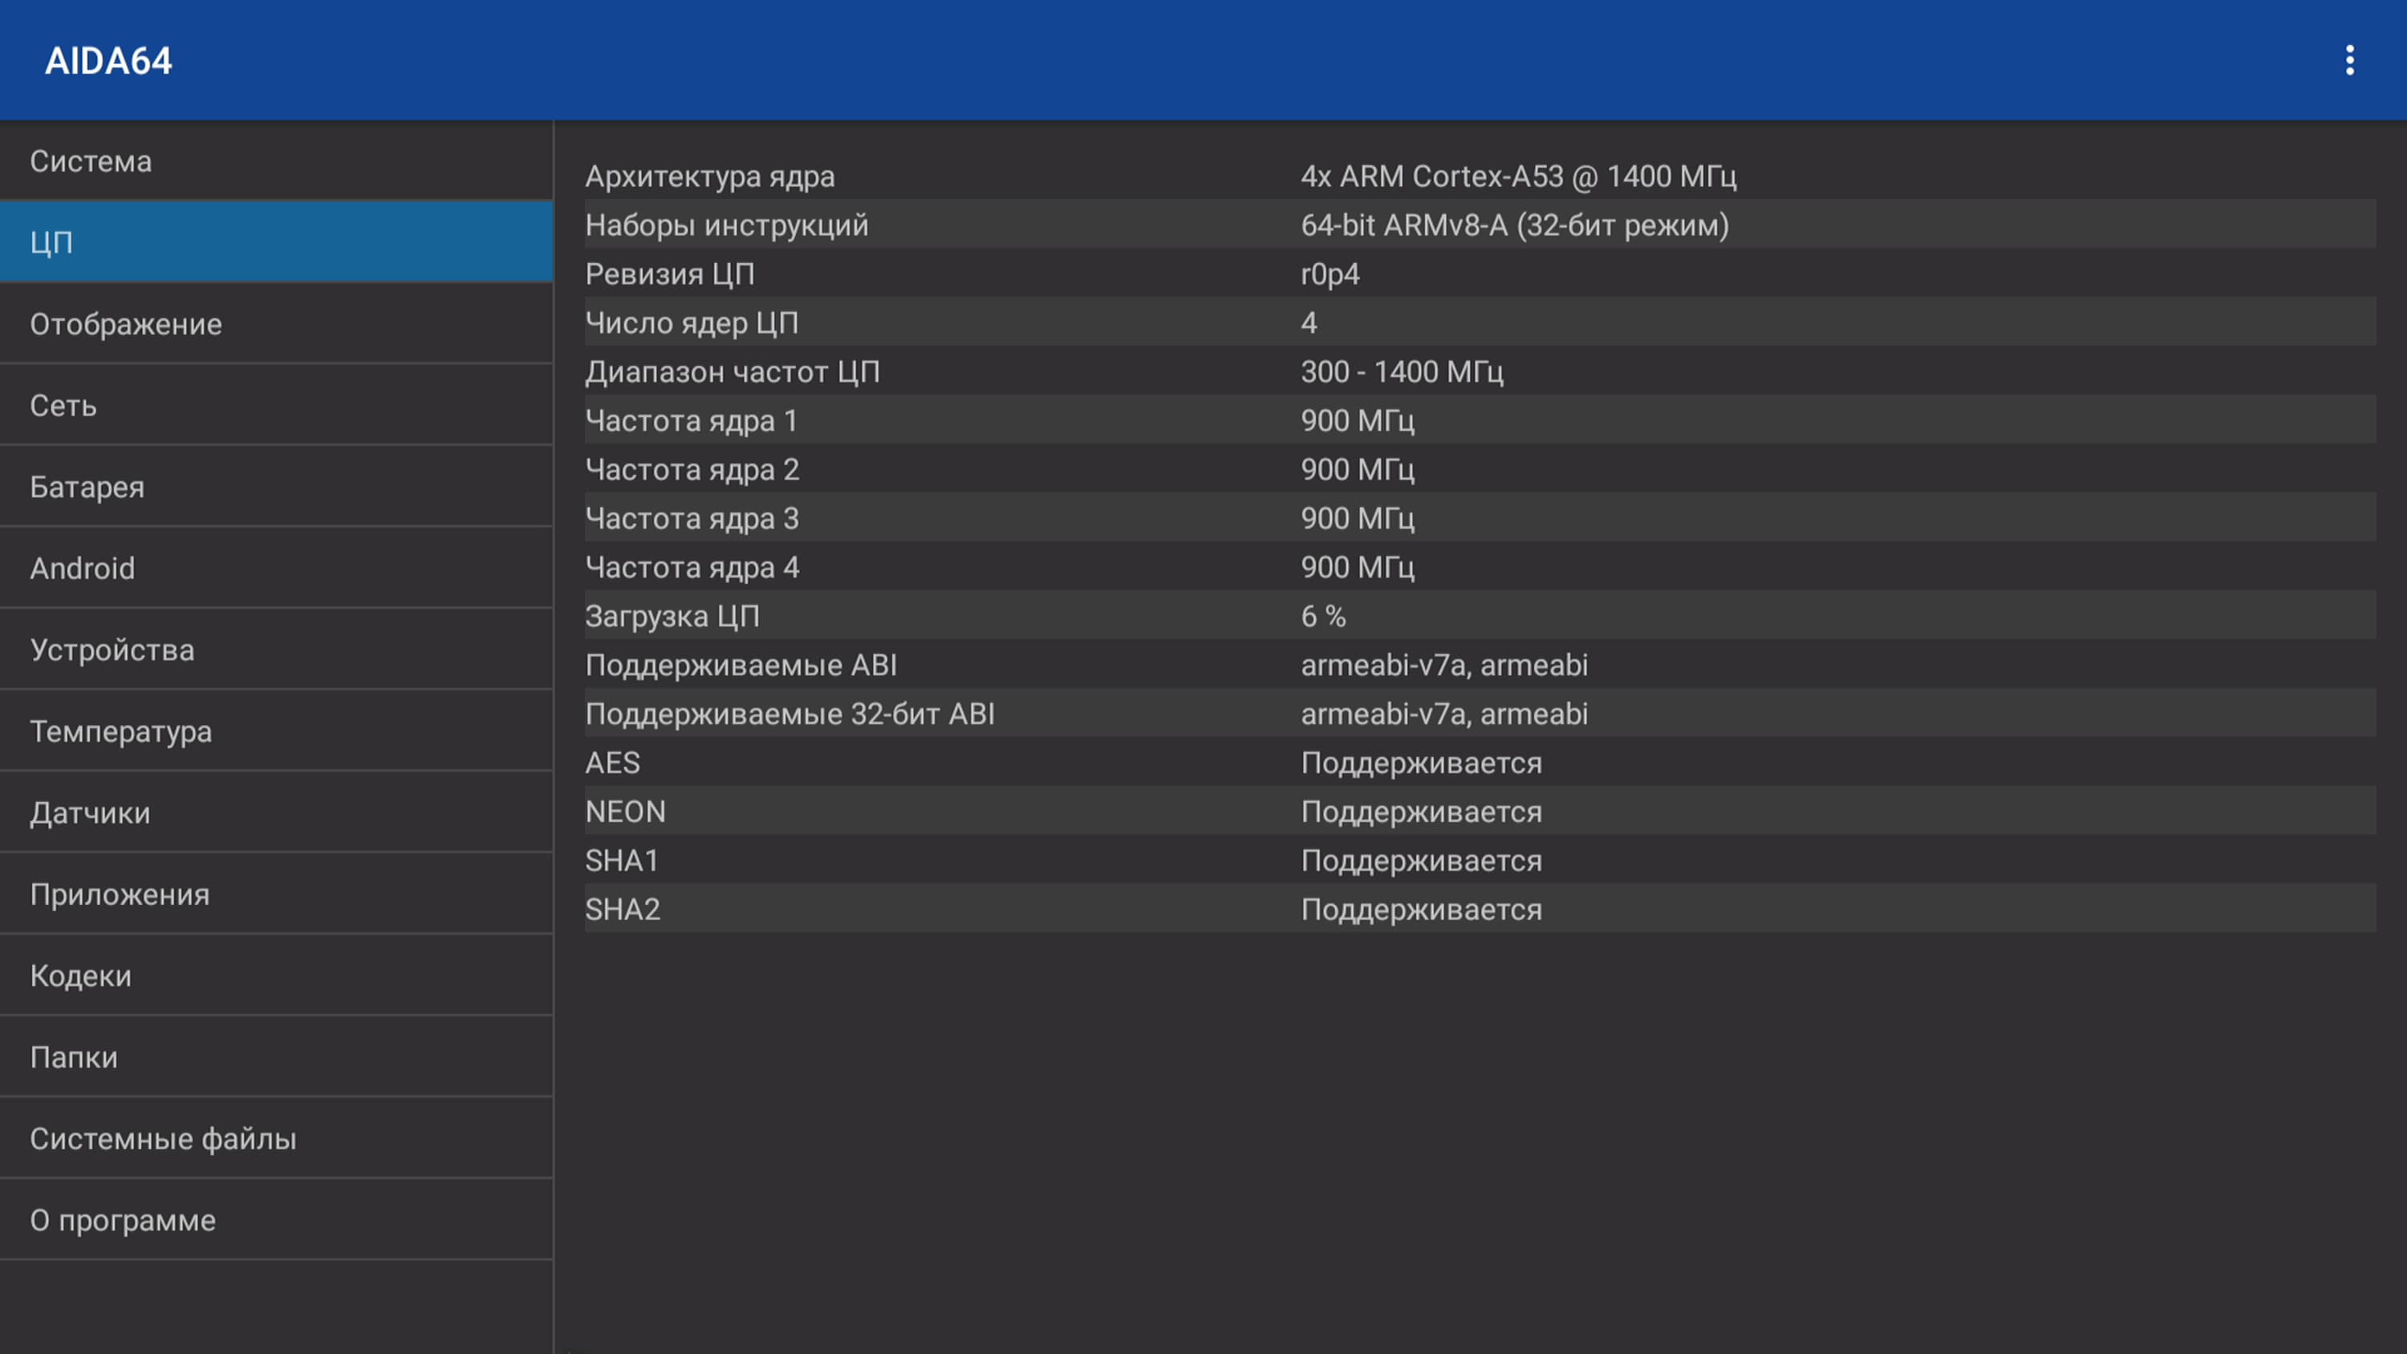
Task: Open the Приложения section
Action: click(x=276, y=894)
